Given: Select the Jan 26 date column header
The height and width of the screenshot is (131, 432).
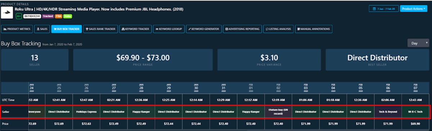Looking at the screenshot, I should click(x=86, y=88).
